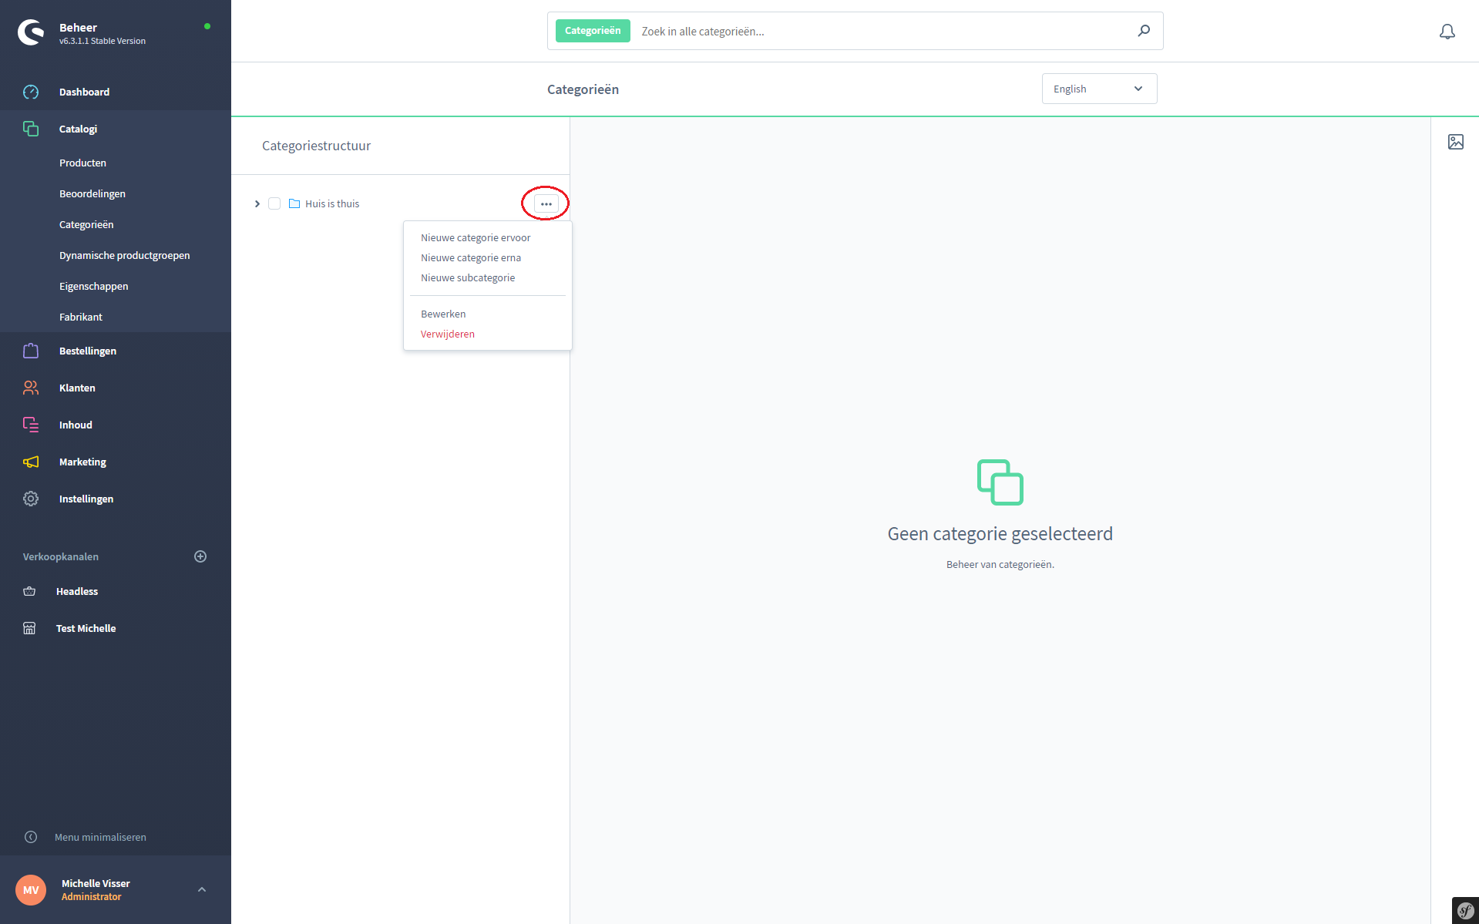The height and width of the screenshot is (924, 1479).
Task: Click the Marketing megaphone icon
Action: click(31, 462)
